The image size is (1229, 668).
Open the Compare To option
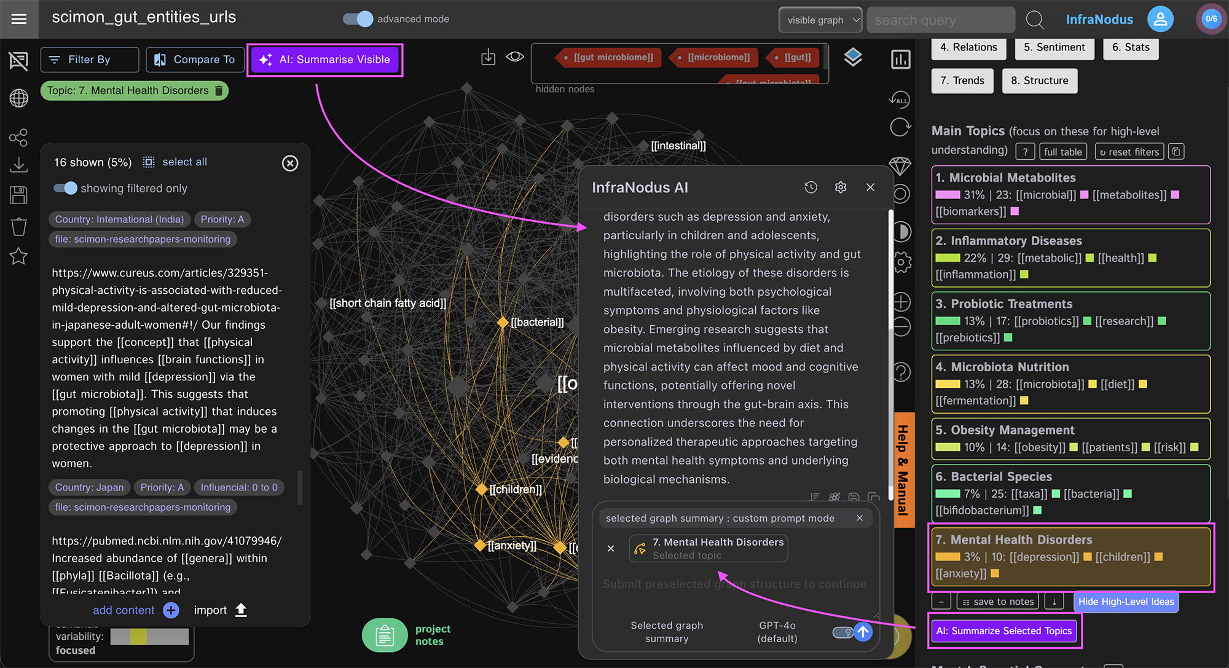pos(194,60)
